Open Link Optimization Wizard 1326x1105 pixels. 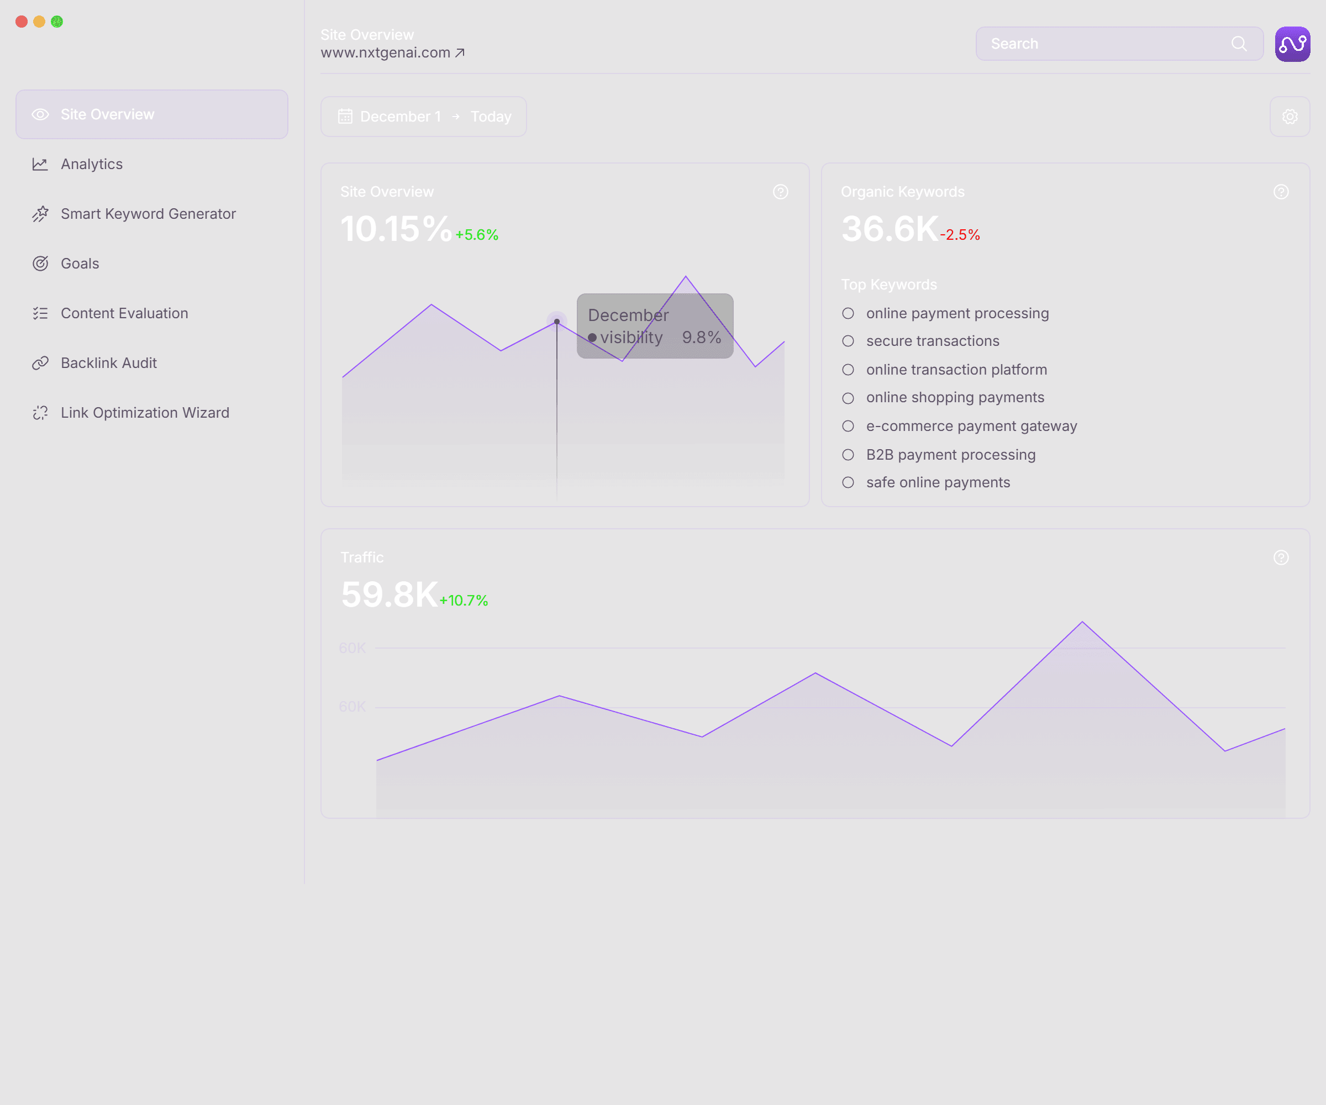click(x=145, y=413)
